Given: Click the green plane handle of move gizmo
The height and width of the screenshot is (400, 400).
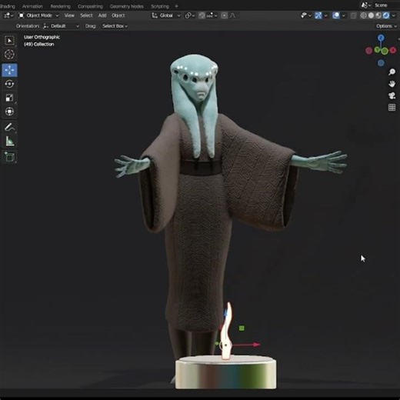Looking at the screenshot, I should (x=242, y=328).
